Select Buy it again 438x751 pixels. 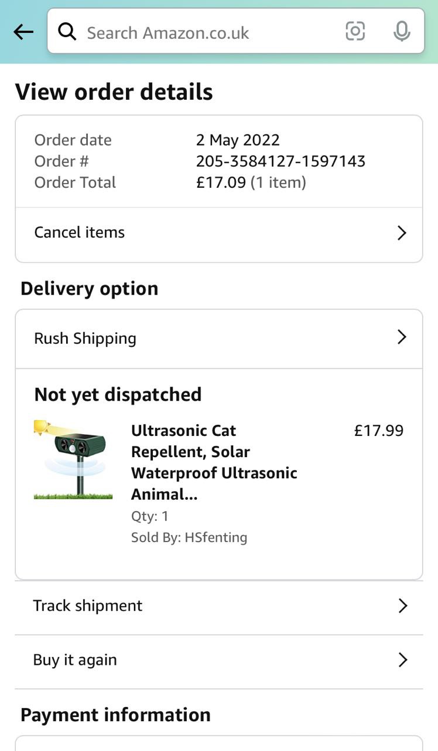click(75, 660)
